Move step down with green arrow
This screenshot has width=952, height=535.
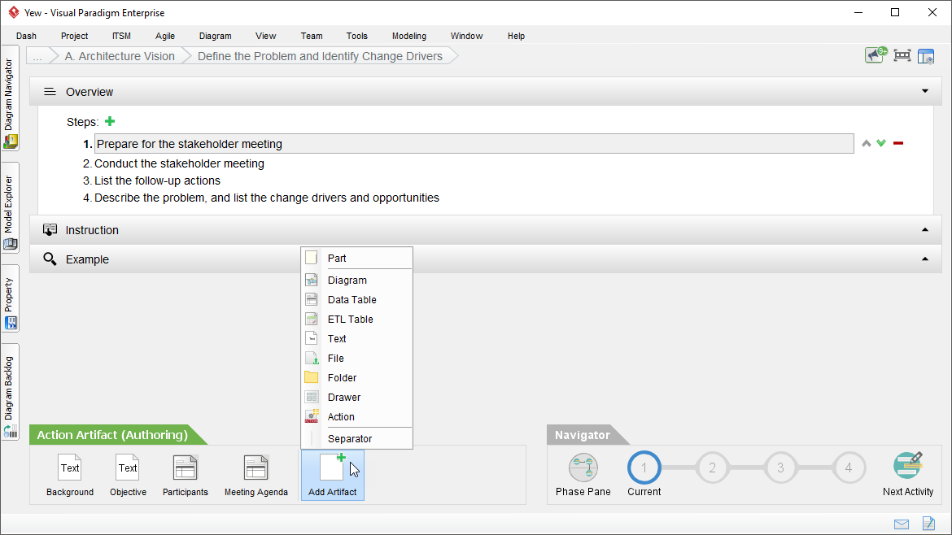[881, 143]
